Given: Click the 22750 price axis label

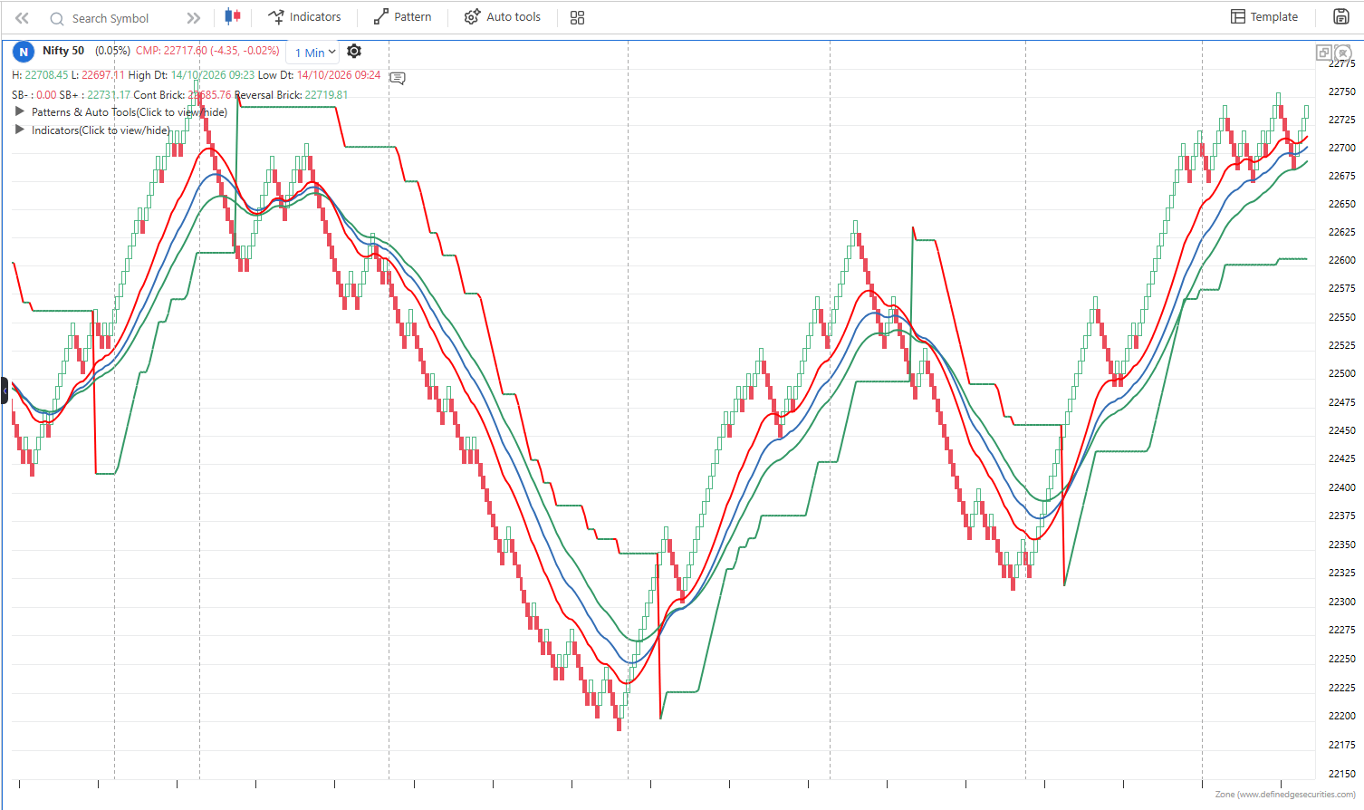Looking at the screenshot, I should 1342,92.
